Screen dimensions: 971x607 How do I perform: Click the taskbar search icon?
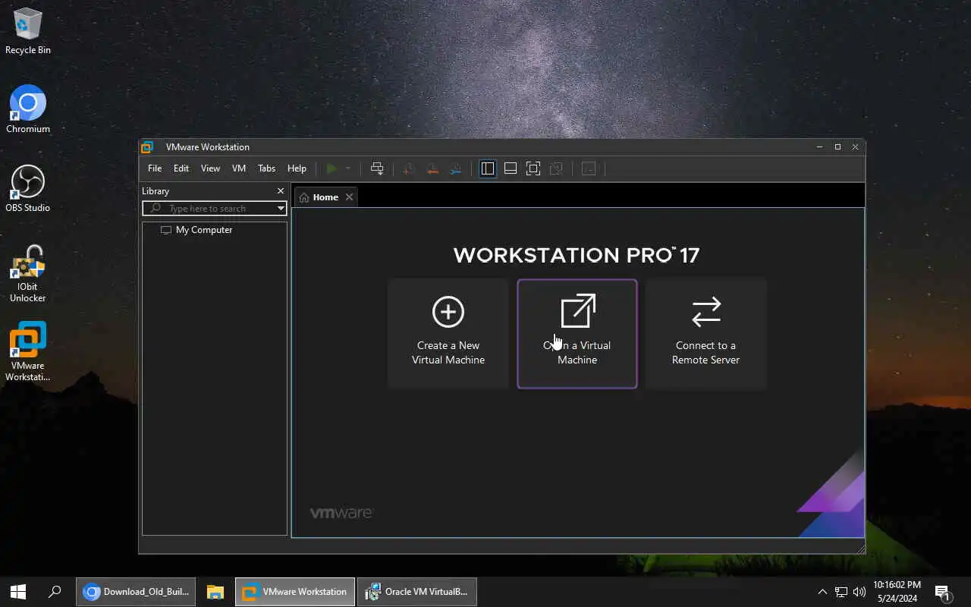point(55,592)
